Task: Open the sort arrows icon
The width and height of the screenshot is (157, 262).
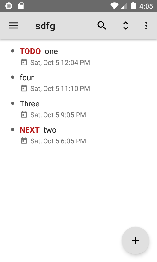Action: pyautogui.click(x=126, y=26)
